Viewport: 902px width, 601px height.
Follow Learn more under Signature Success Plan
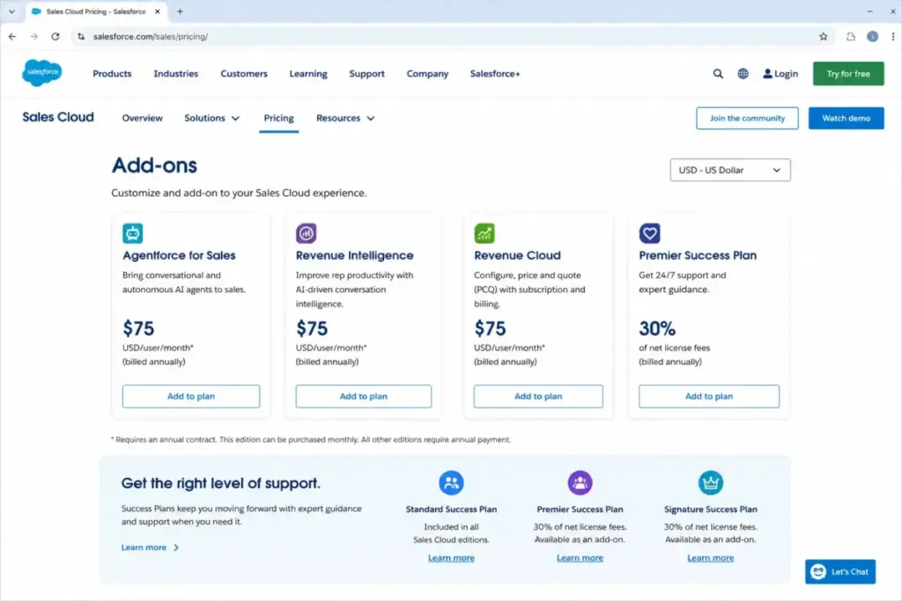pos(711,558)
